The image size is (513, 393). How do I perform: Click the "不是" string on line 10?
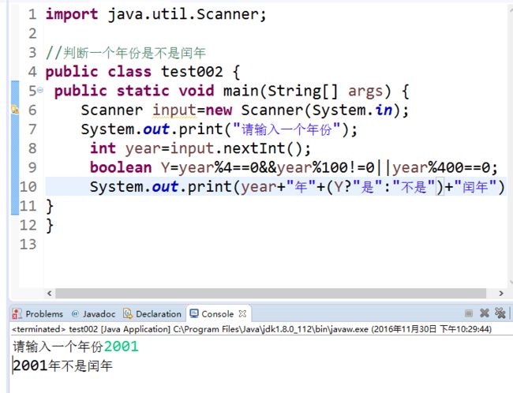(414, 187)
